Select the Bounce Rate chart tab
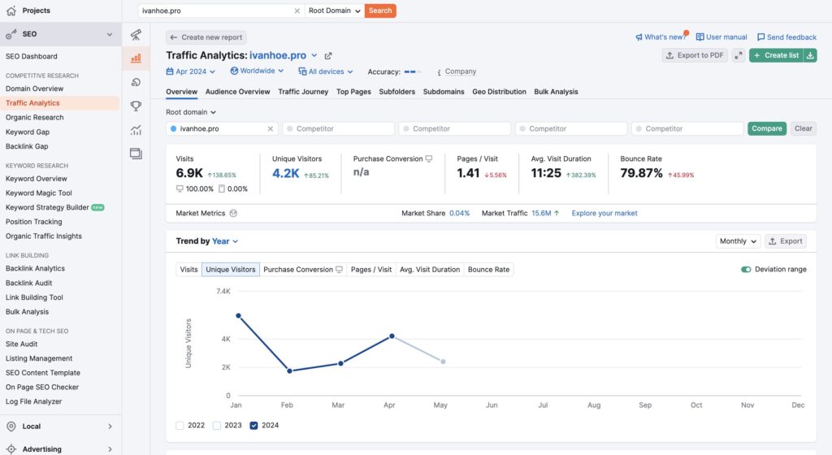The image size is (832, 455). click(x=488, y=270)
